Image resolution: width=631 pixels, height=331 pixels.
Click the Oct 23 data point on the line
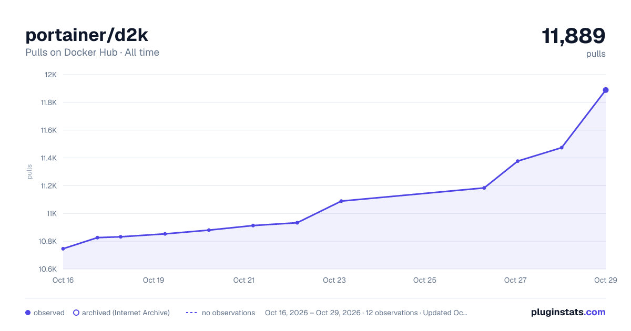(x=341, y=201)
